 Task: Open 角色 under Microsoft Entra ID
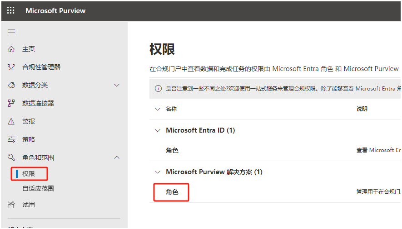coord(172,150)
